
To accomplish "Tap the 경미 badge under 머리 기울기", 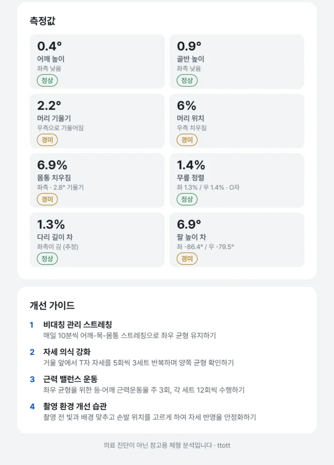I will pyautogui.click(x=47, y=140).
